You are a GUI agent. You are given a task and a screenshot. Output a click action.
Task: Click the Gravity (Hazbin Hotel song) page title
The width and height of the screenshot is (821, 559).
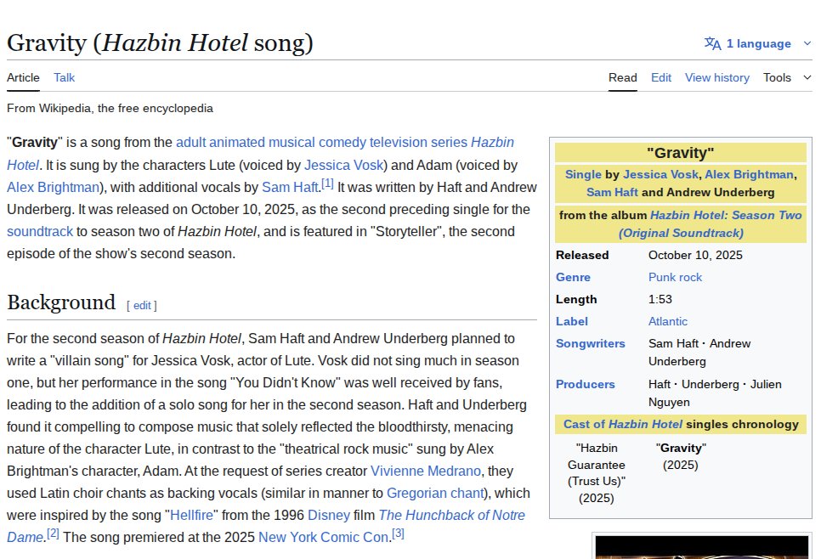click(161, 43)
